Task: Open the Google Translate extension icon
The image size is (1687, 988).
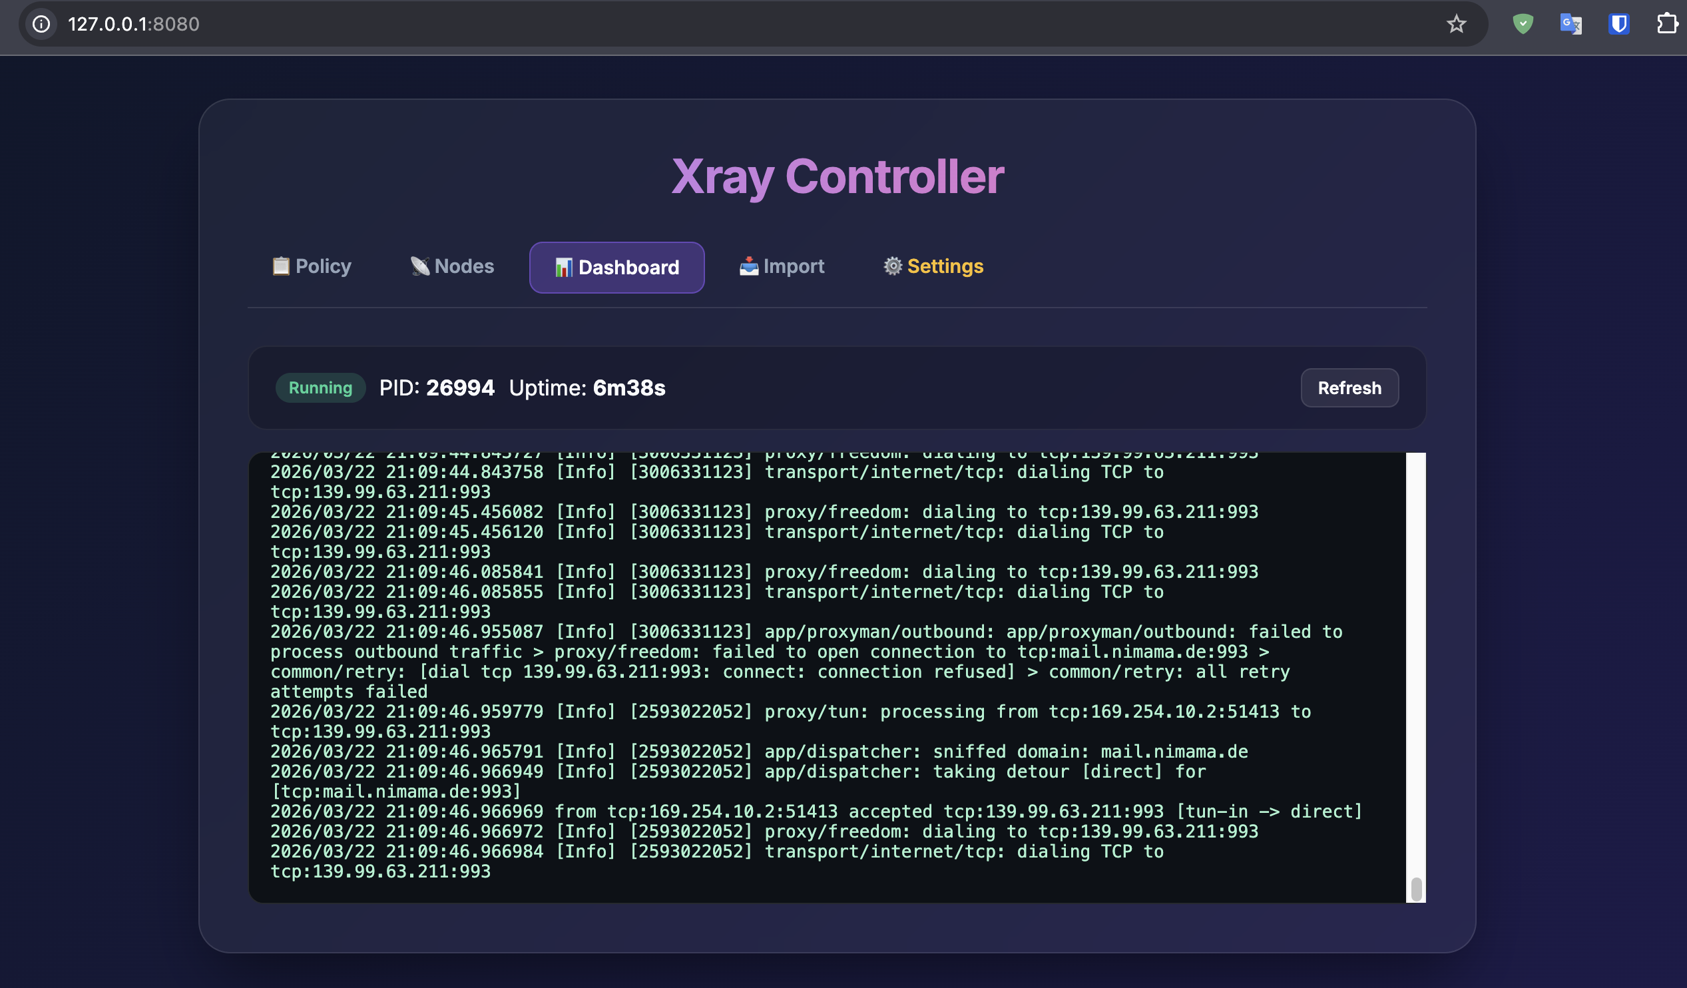Action: (1570, 24)
